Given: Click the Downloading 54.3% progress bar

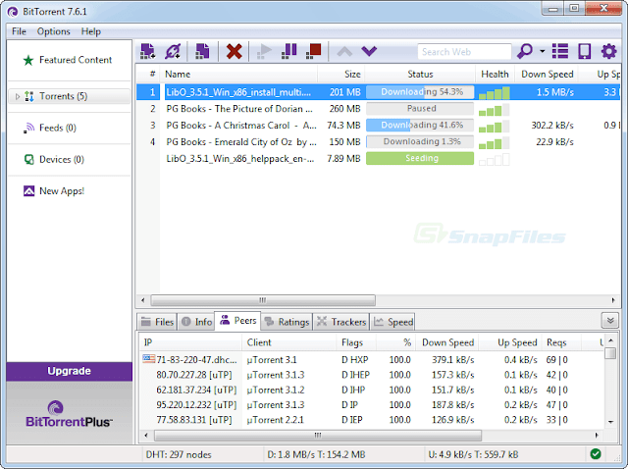Looking at the screenshot, I should coord(420,92).
